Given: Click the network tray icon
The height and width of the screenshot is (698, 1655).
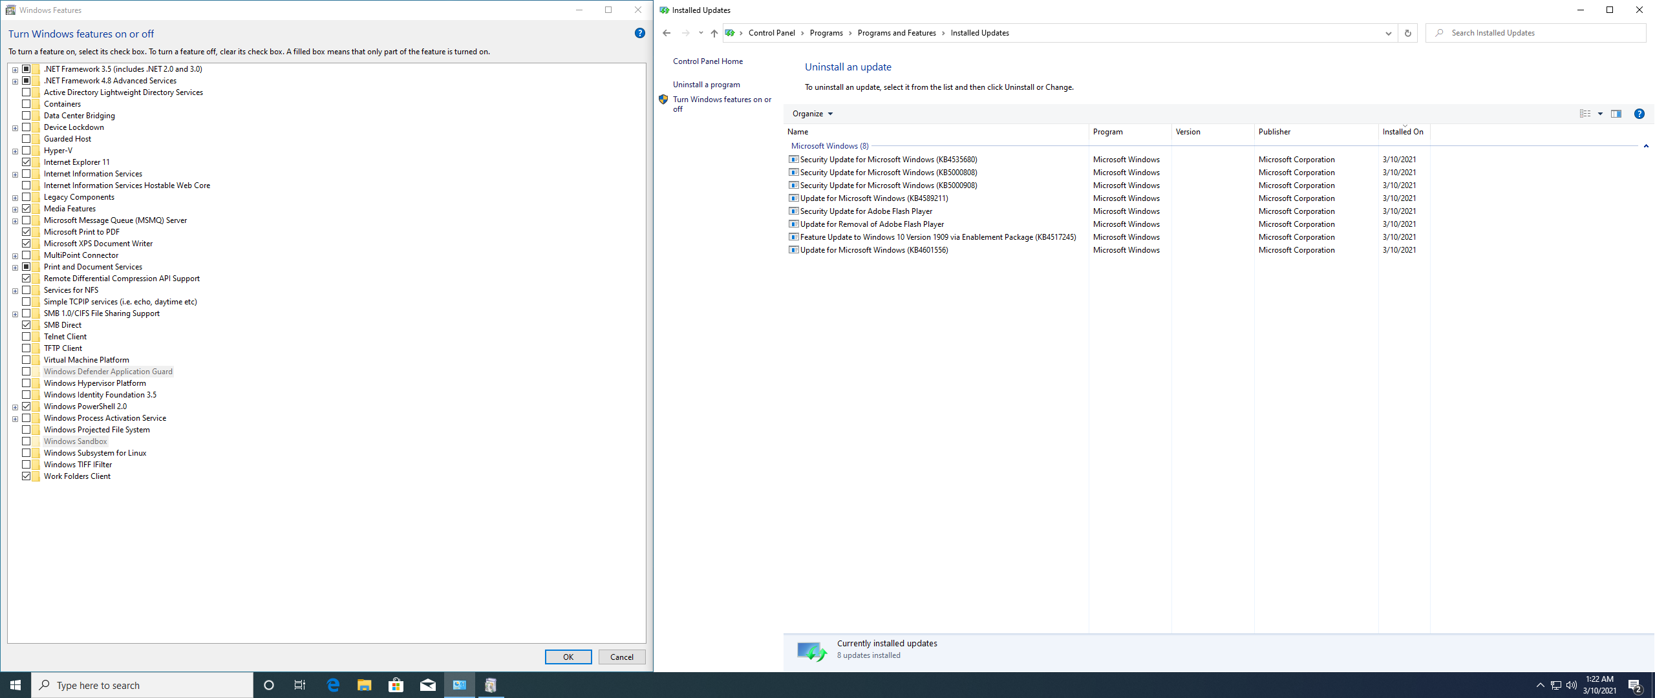Looking at the screenshot, I should 1556,685.
